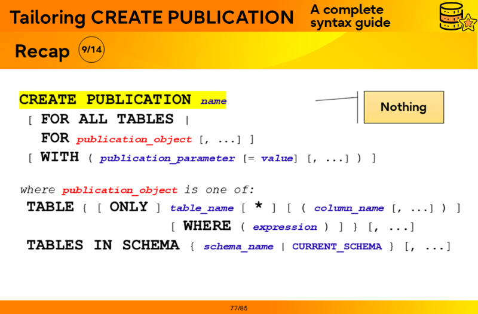478x314 pixels.
Task: Click the FOR ALL TABLES clause
Action: click(x=108, y=119)
